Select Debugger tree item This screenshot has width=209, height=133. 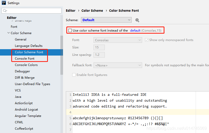(22, 71)
